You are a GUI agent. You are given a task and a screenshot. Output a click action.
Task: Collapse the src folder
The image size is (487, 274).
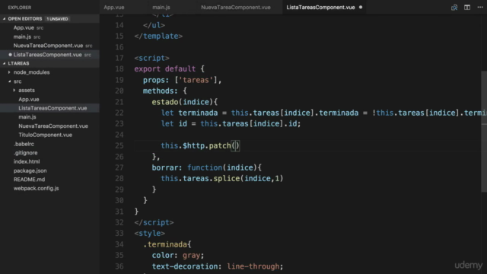pos(18,81)
